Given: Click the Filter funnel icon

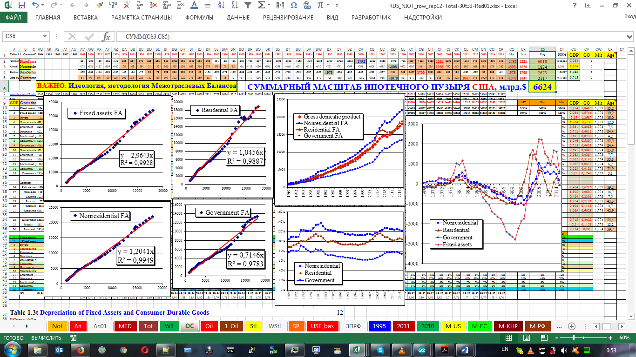Looking at the screenshot, I should point(248,6).
